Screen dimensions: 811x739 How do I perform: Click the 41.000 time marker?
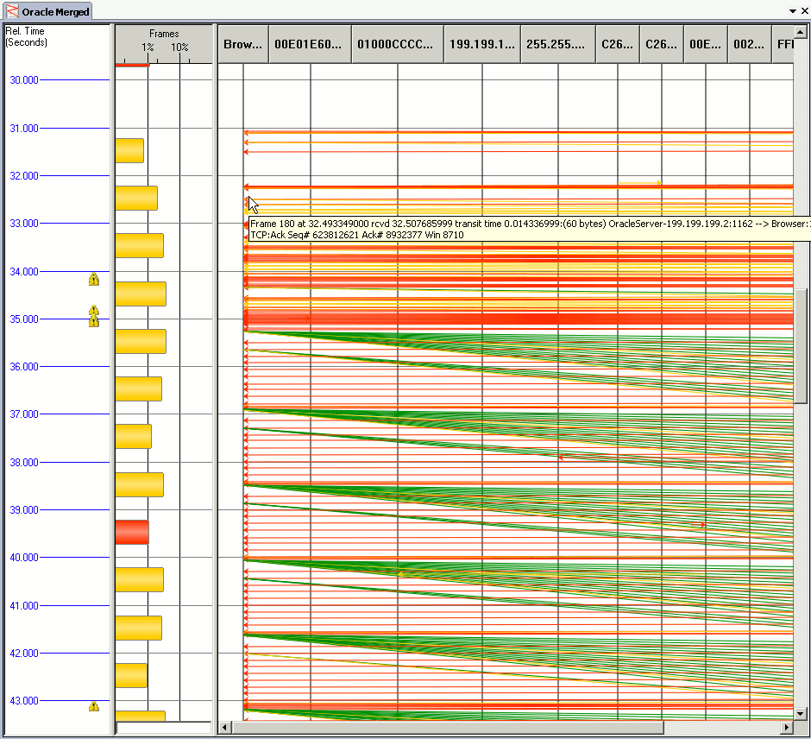(x=24, y=606)
